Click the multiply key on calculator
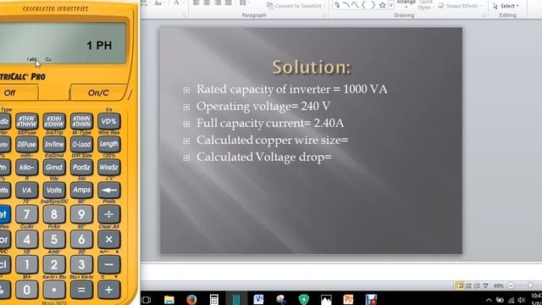 [x=109, y=239]
